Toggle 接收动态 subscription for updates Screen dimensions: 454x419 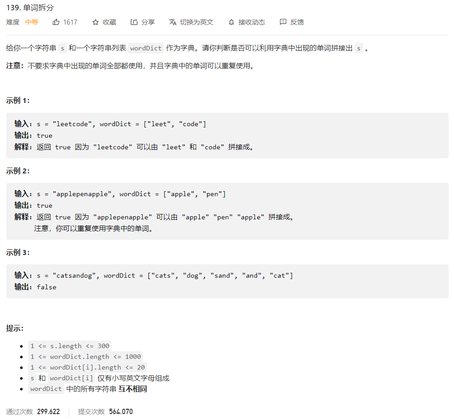click(x=252, y=22)
